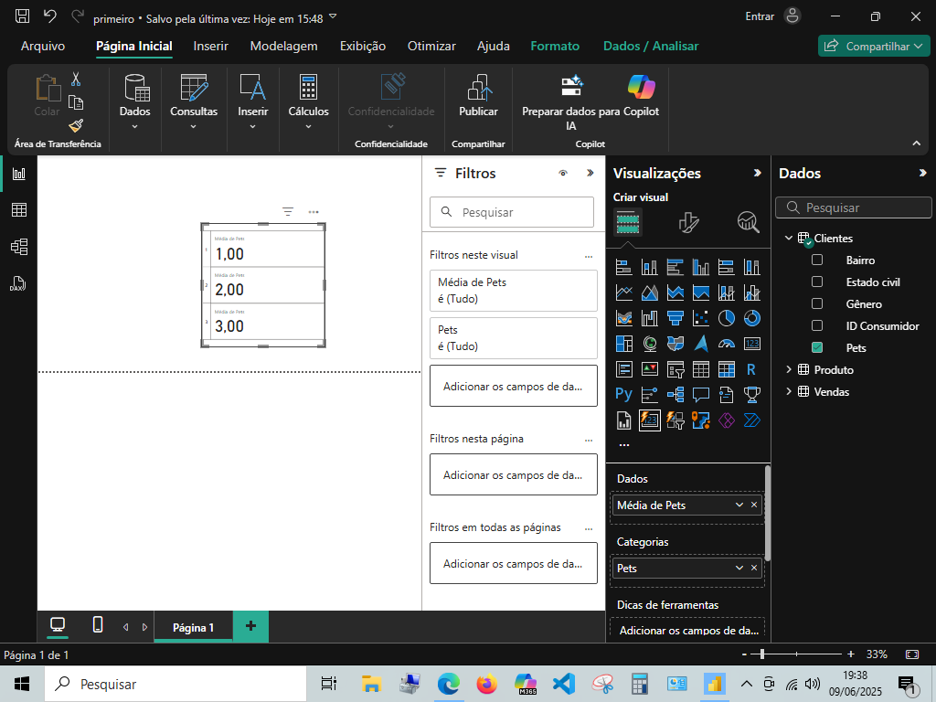Open the Analytics pane magnifier icon
Screen dimensions: 936x702
click(748, 222)
